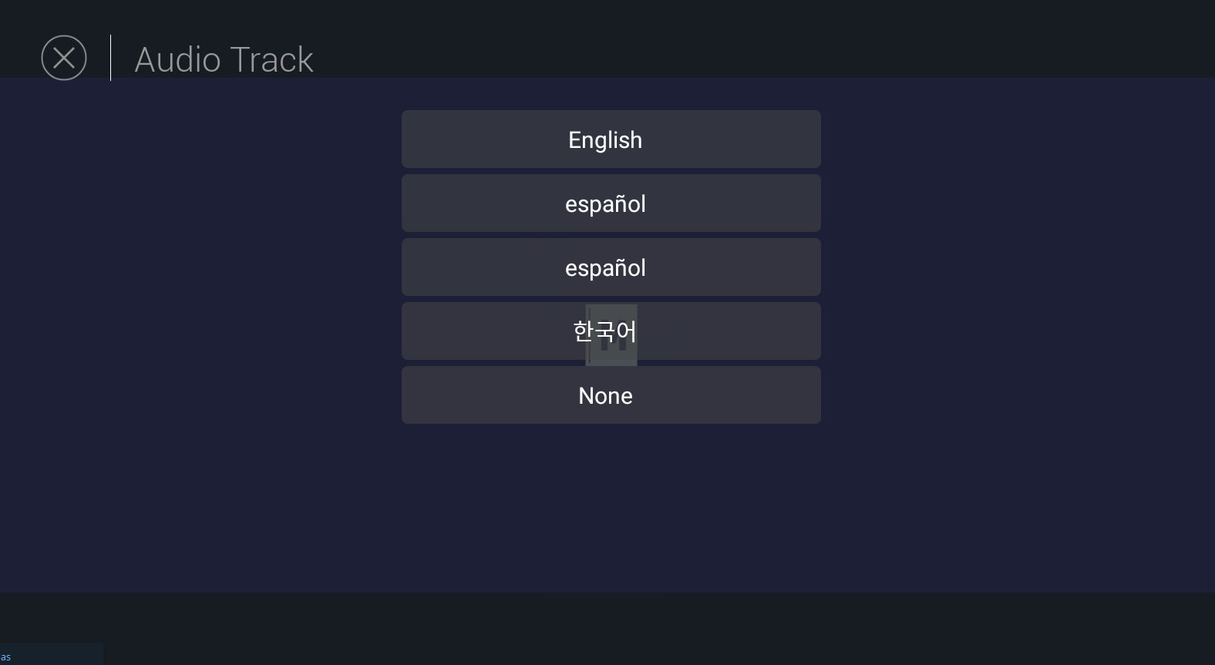Click the faint pause icon overlay
The width and height of the screenshot is (1215, 665).
(612, 344)
